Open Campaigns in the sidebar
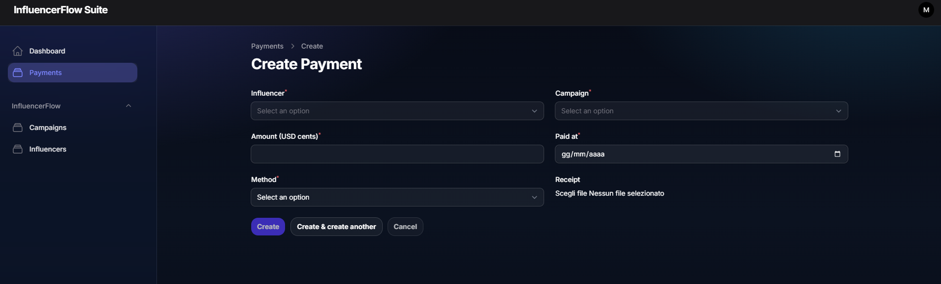 pos(73,128)
